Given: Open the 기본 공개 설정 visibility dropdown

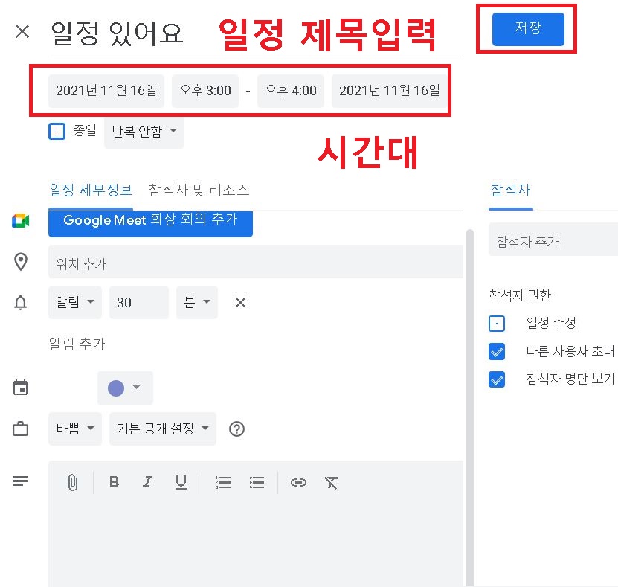Looking at the screenshot, I should [163, 429].
